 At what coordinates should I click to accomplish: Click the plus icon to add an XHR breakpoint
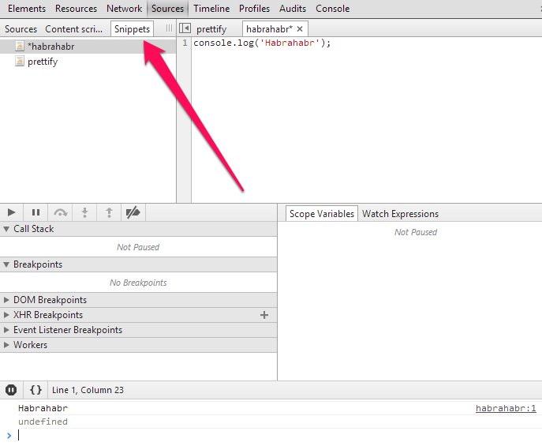(264, 315)
